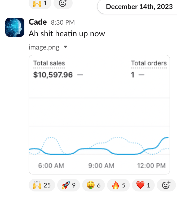This screenshot has height=197, width=177.
Task: Add a reaction below the chart image
Action: [166, 185]
